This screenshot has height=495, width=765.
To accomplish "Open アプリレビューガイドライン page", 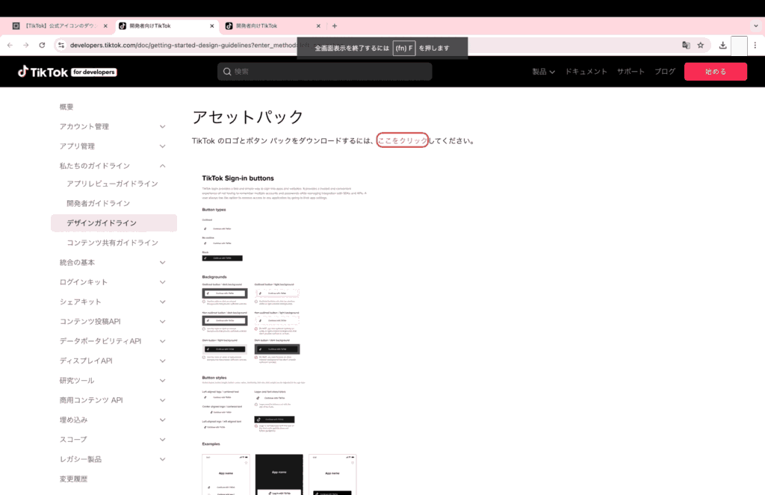I will 112,184.
